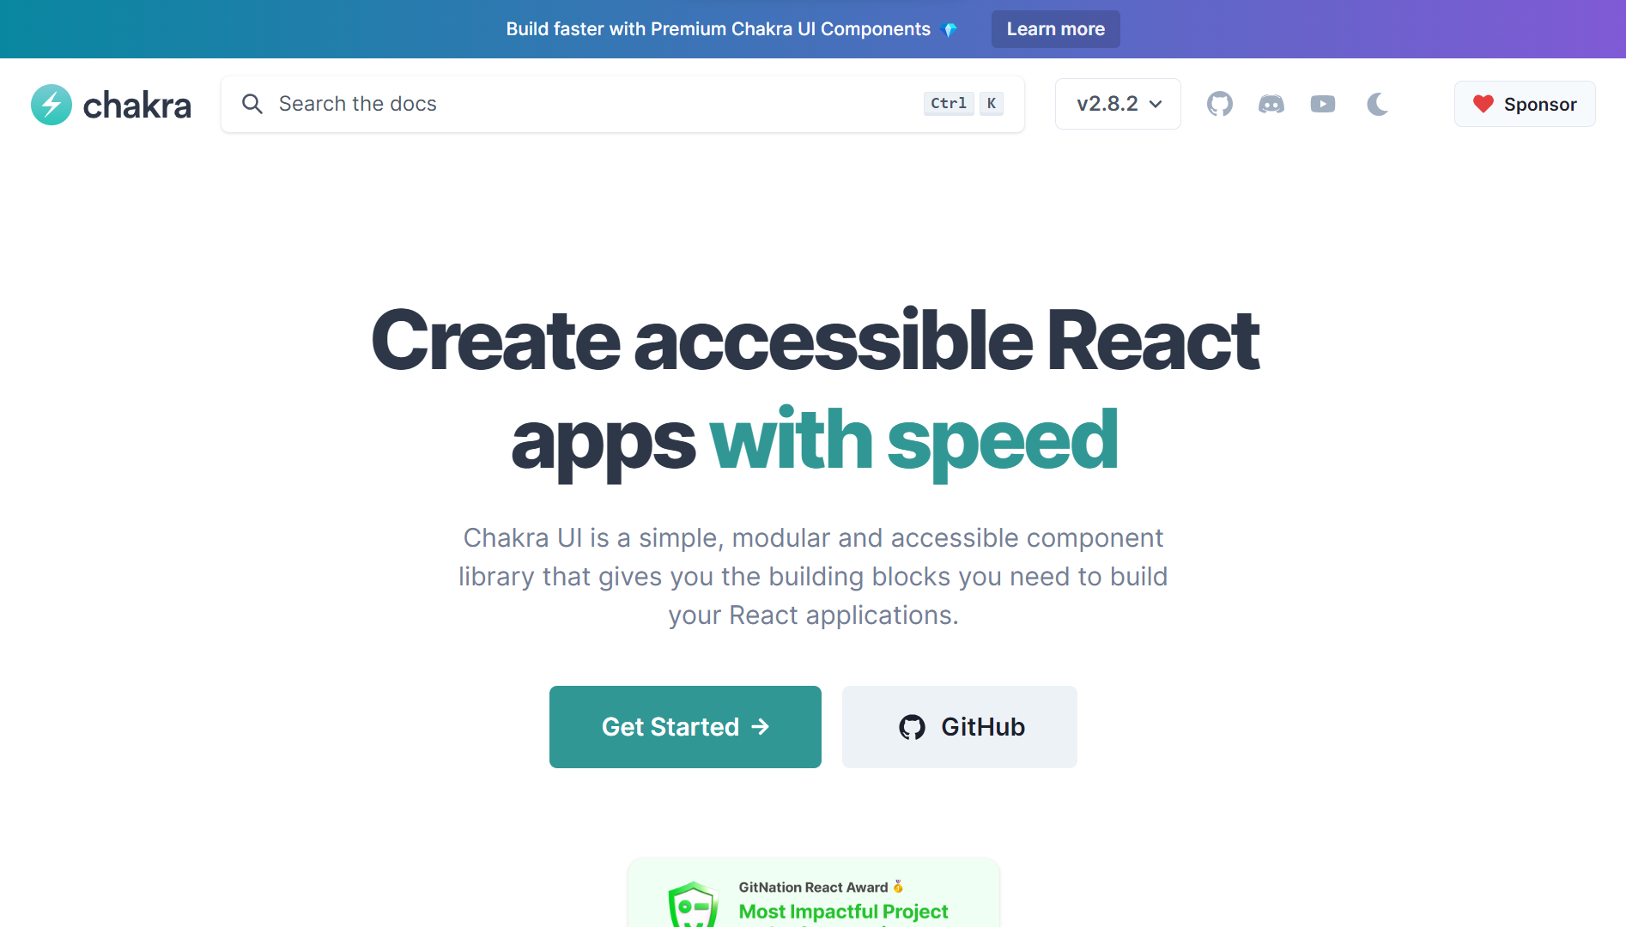Image resolution: width=1626 pixels, height=927 pixels.
Task: Open the GitHub icon link in the navbar
Action: [1219, 104]
